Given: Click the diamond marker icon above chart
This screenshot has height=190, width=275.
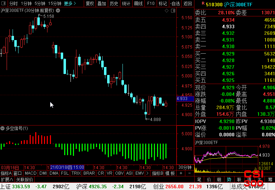Looking at the screenshot, I should click(x=166, y=11).
